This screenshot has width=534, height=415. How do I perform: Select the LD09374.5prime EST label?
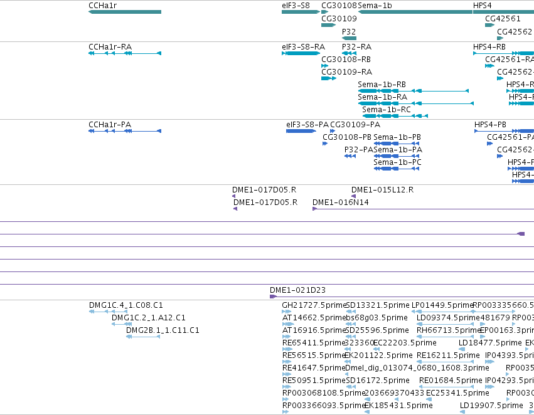pyautogui.click(x=448, y=318)
